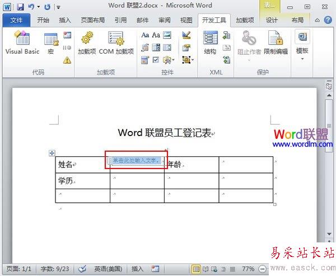Click the table move handle

click(52, 153)
